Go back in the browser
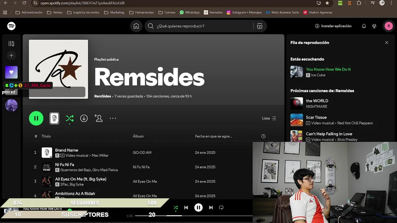The width and height of the screenshot is (397, 223). point(6,3)
